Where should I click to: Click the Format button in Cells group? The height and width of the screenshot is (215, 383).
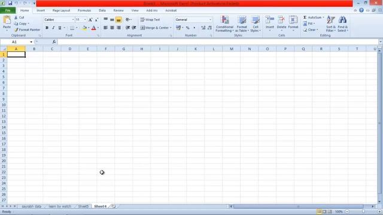coord(293,23)
